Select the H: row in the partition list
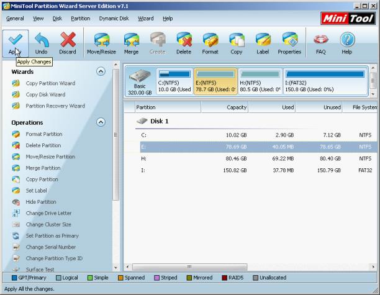This screenshot has width=380, height=295. pyautogui.click(x=258, y=158)
